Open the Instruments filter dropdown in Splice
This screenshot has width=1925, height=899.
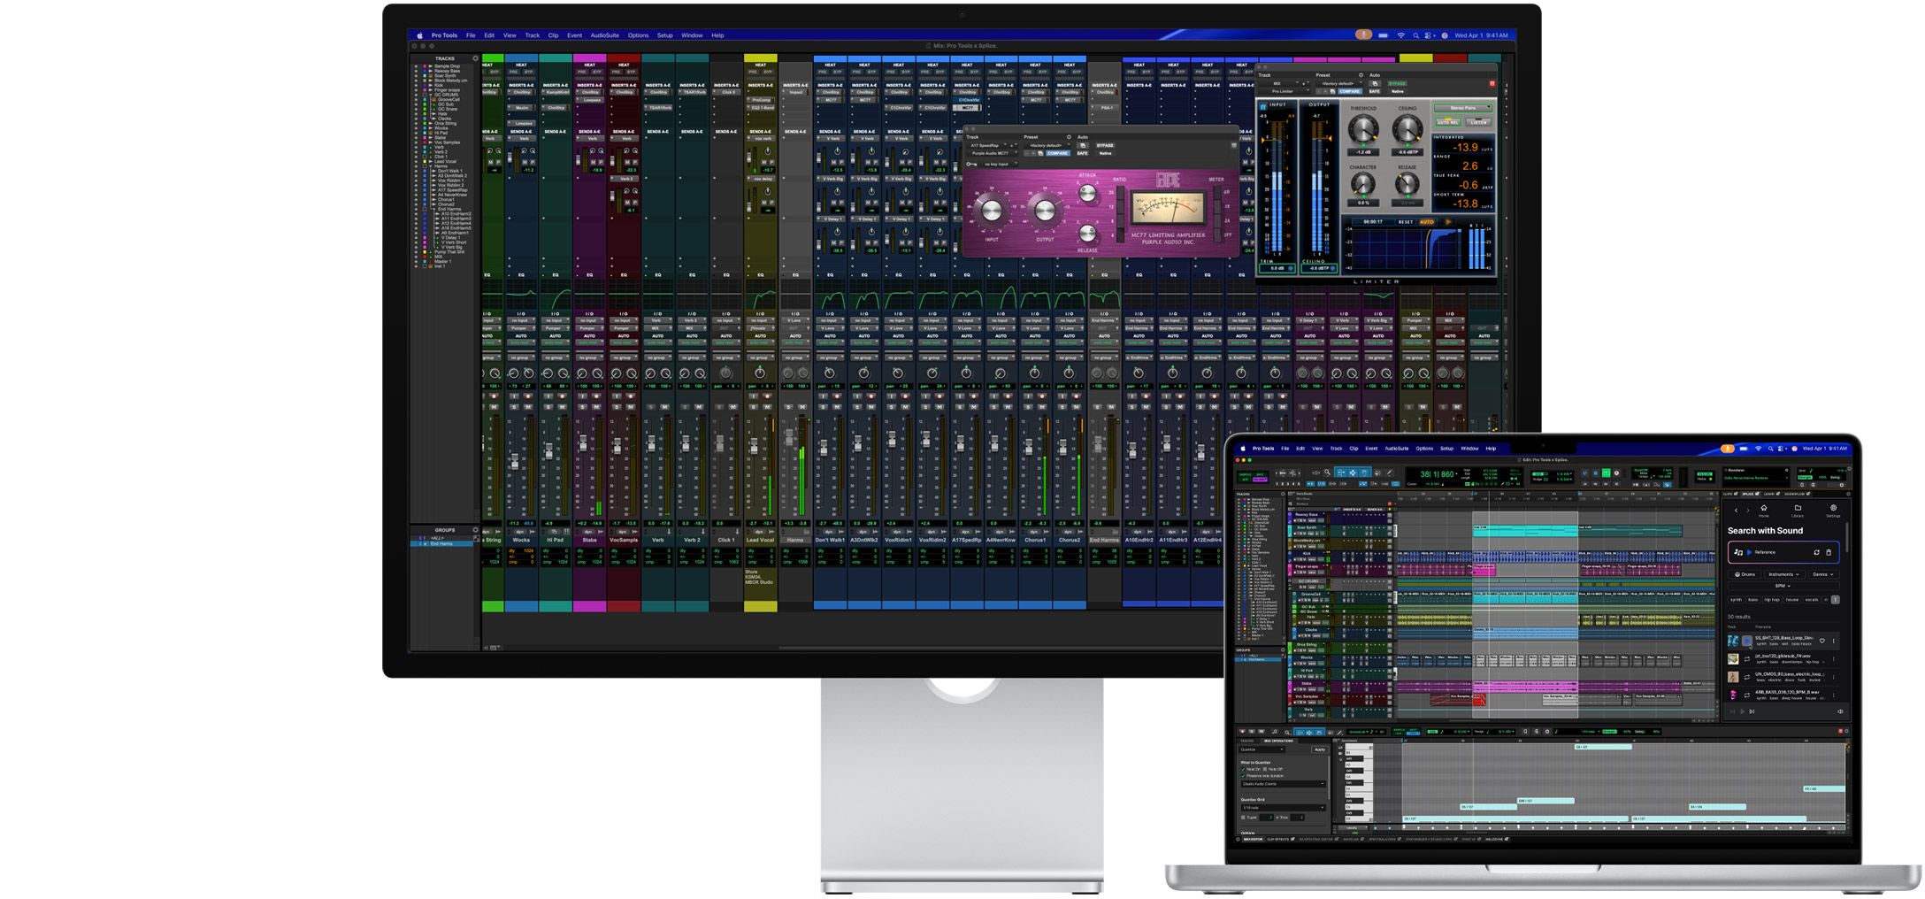(x=1783, y=574)
